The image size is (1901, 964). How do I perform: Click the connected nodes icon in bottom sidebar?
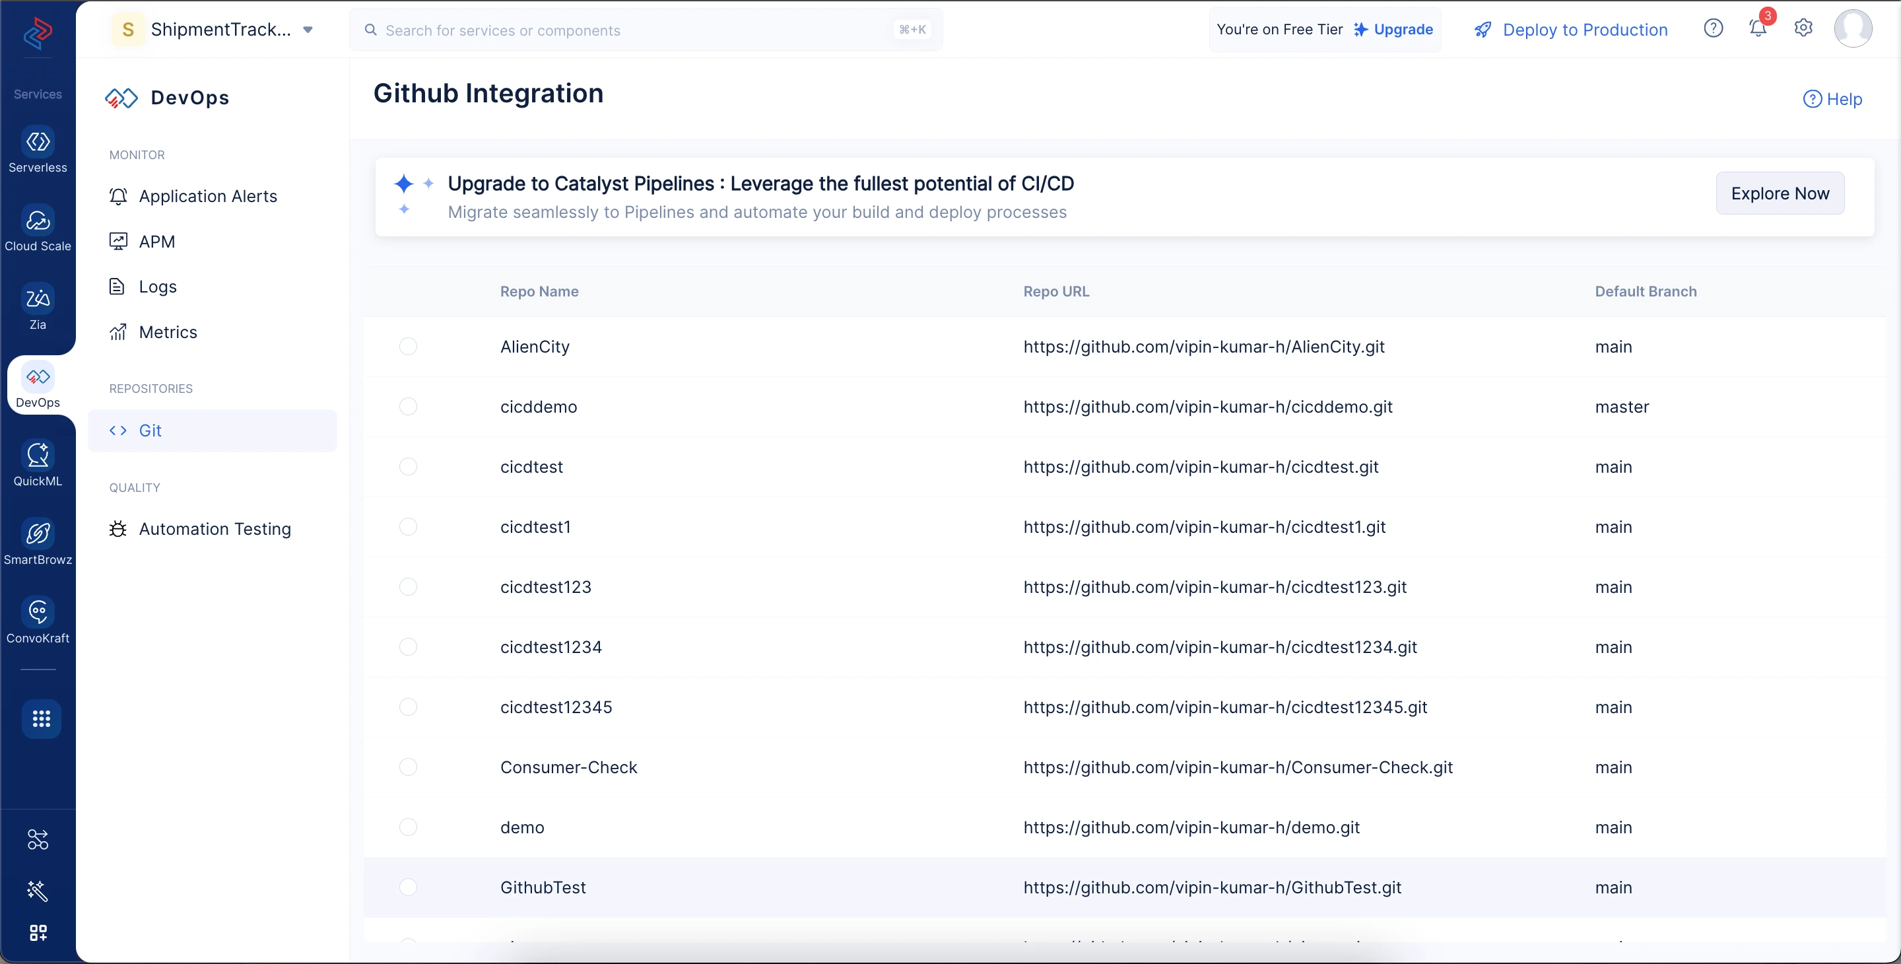(38, 839)
